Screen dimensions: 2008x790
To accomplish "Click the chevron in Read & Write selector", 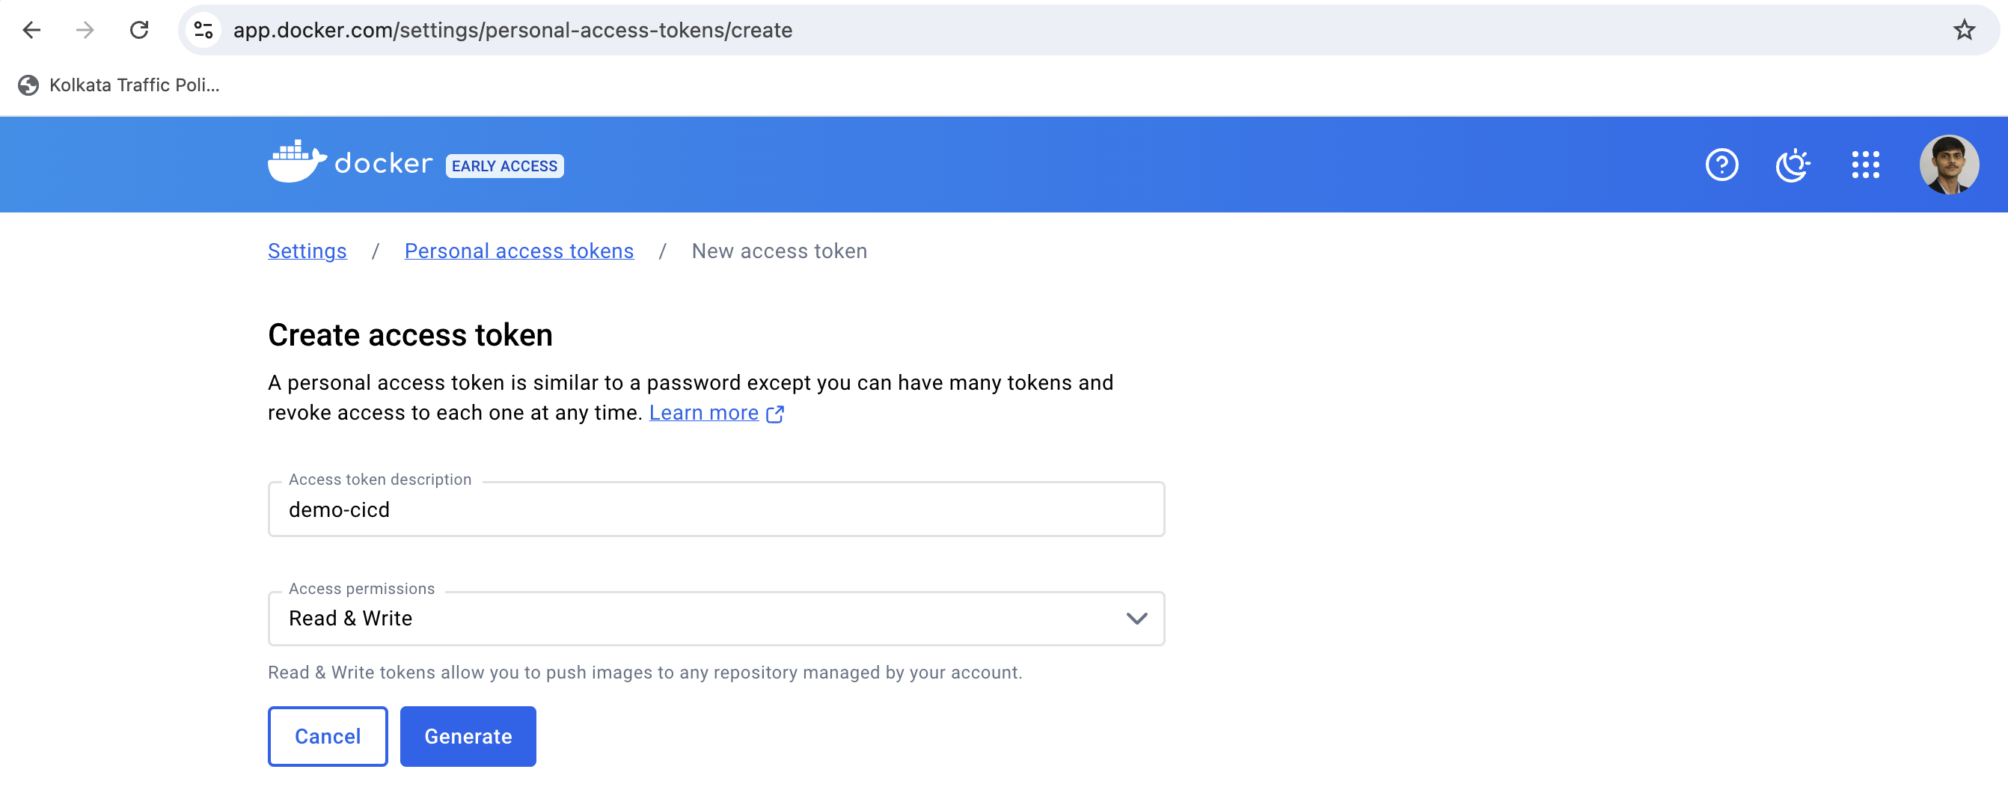I will [1136, 619].
